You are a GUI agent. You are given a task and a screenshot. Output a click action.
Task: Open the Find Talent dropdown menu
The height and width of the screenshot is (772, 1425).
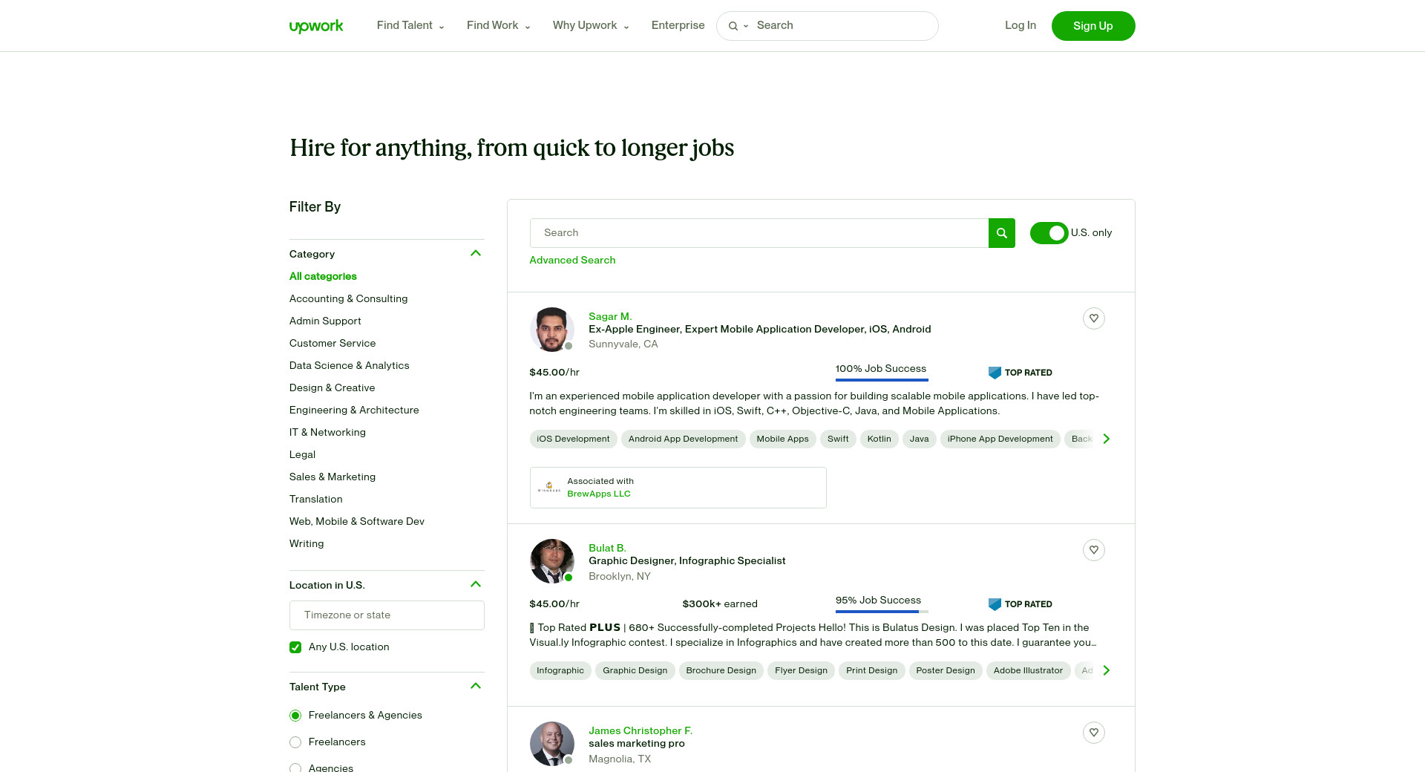pyautogui.click(x=410, y=25)
